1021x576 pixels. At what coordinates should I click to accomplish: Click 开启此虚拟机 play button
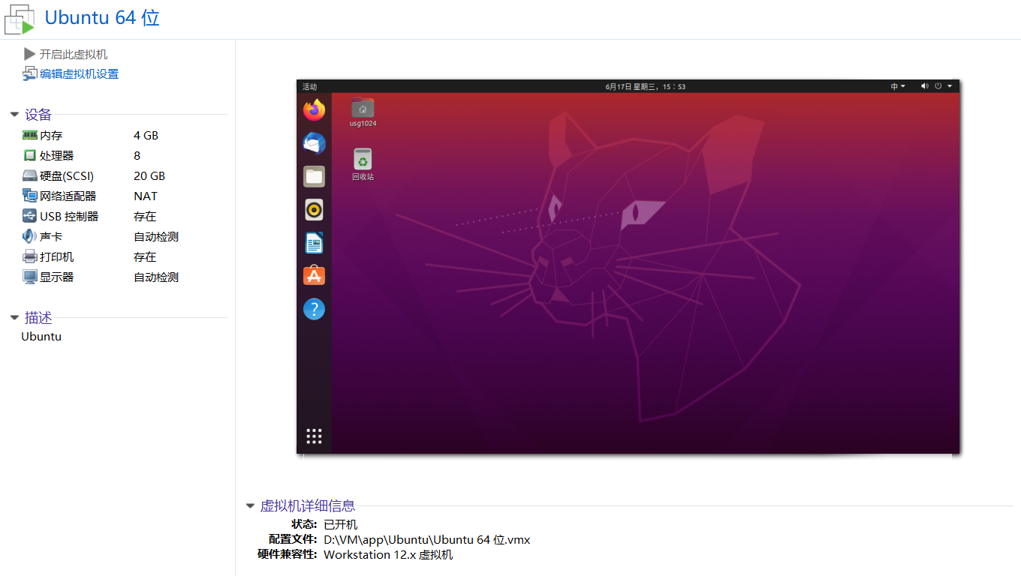tap(73, 54)
